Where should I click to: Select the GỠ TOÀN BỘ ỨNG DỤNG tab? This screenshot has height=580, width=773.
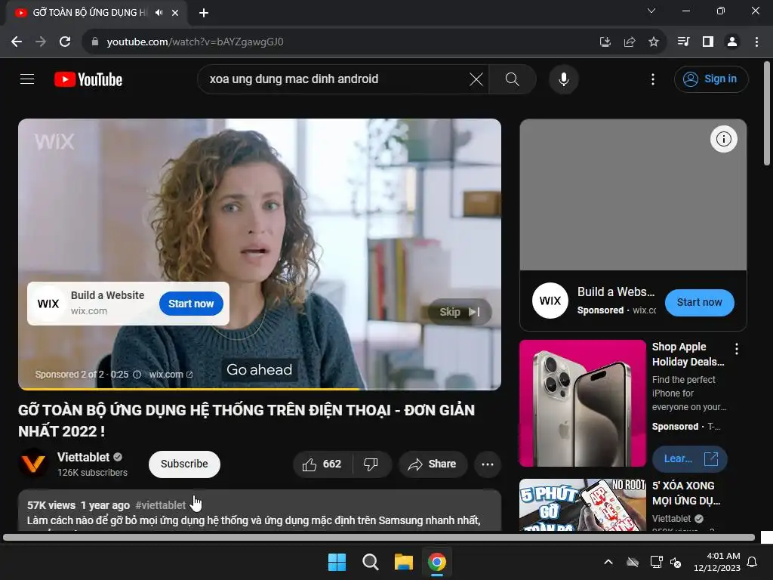(x=89, y=13)
